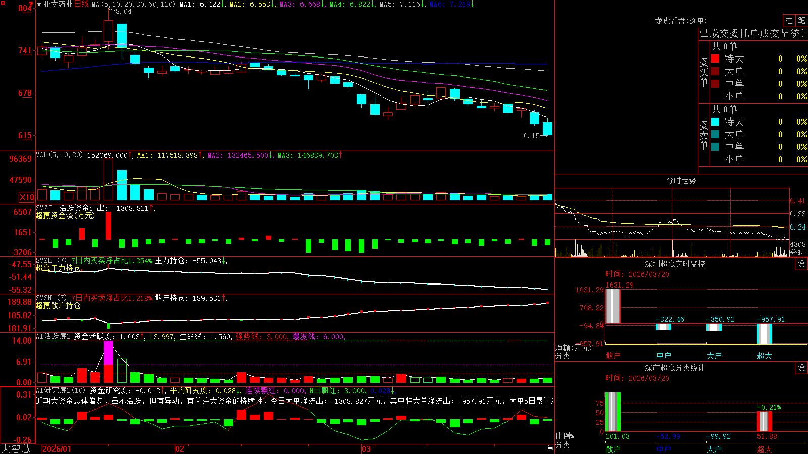Click the dark red 大单 buy-order legend square
This screenshot has width=808, height=454.
(715, 71)
